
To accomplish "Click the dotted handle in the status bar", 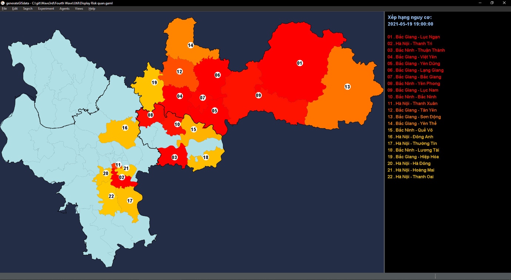I will (x=435, y=276).
